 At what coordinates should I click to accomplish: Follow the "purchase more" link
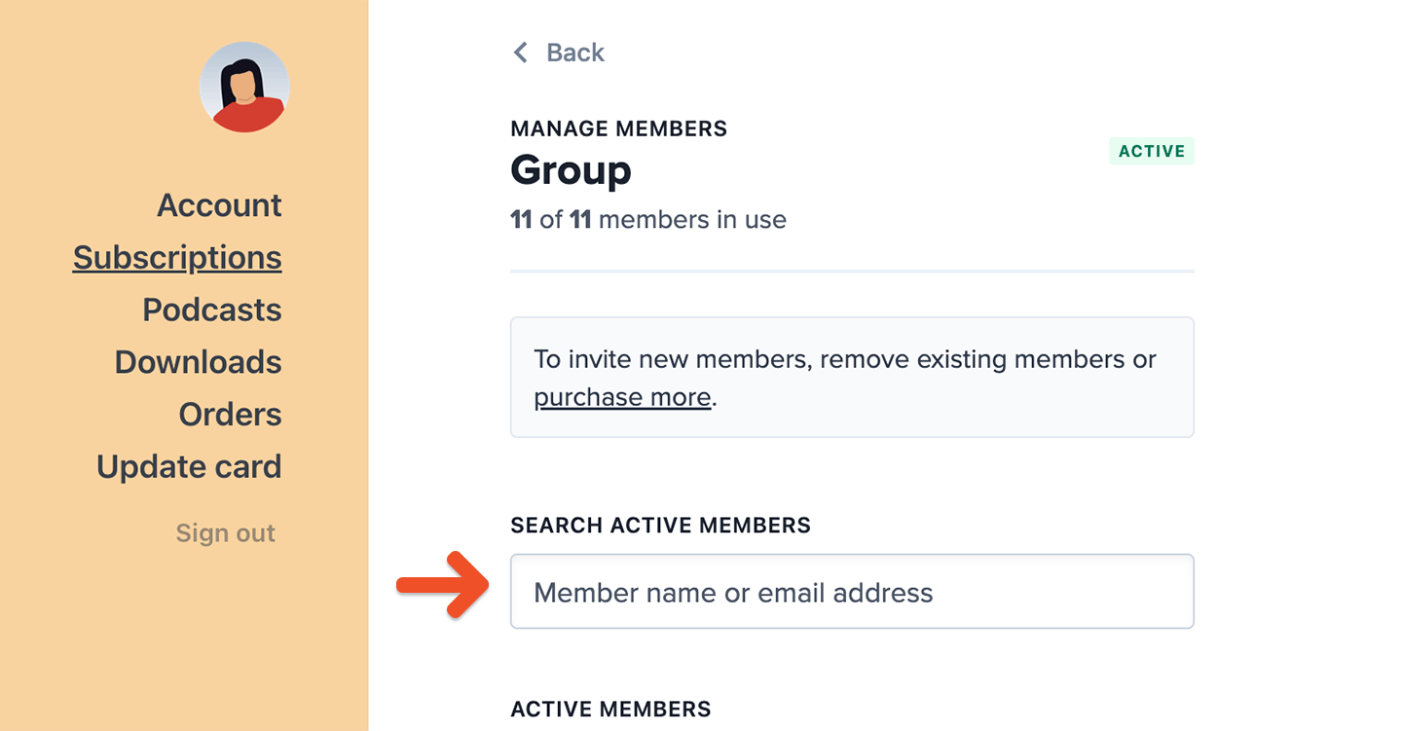(622, 397)
